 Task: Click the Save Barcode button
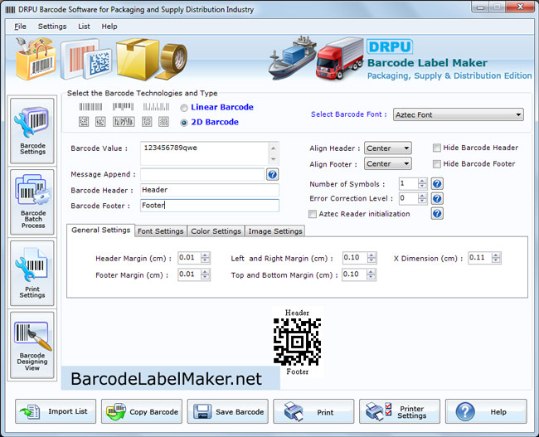pos(227,411)
